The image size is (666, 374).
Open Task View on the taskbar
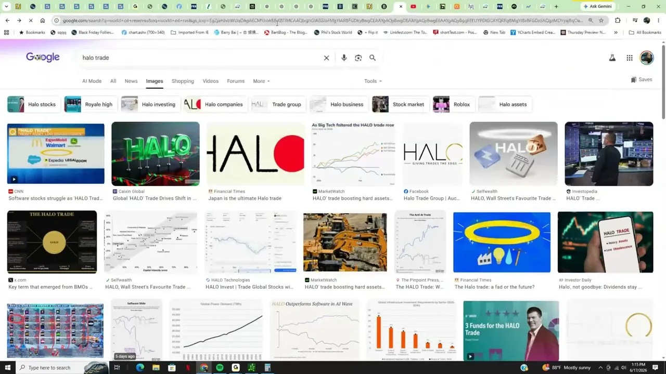tap(117, 368)
